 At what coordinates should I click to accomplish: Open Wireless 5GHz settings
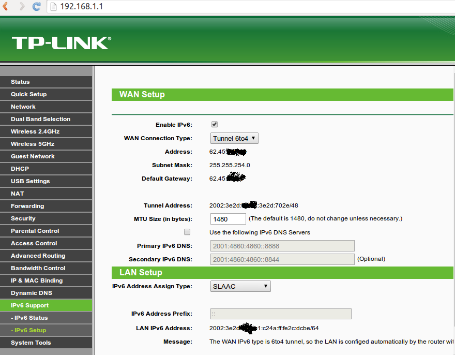point(46,144)
